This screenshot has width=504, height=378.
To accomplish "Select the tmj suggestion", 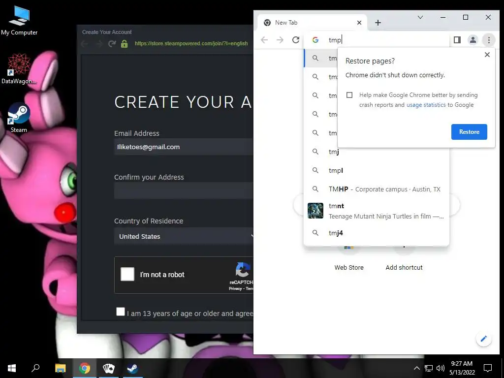I will click(x=376, y=152).
